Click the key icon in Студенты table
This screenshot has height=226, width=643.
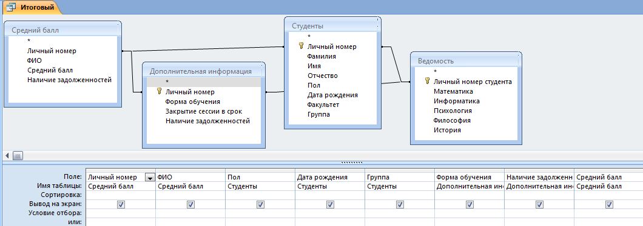coord(301,46)
